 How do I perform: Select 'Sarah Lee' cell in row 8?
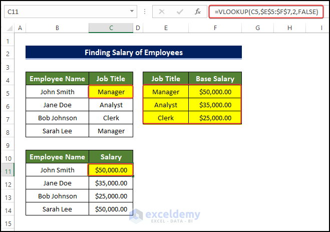(x=57, y=131)
